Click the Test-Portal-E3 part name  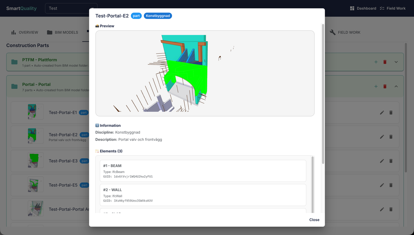click(63, 161)
